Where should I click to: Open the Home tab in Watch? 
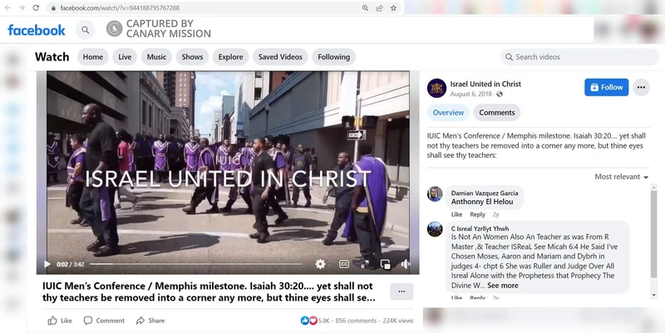click(x=93, y=56)
